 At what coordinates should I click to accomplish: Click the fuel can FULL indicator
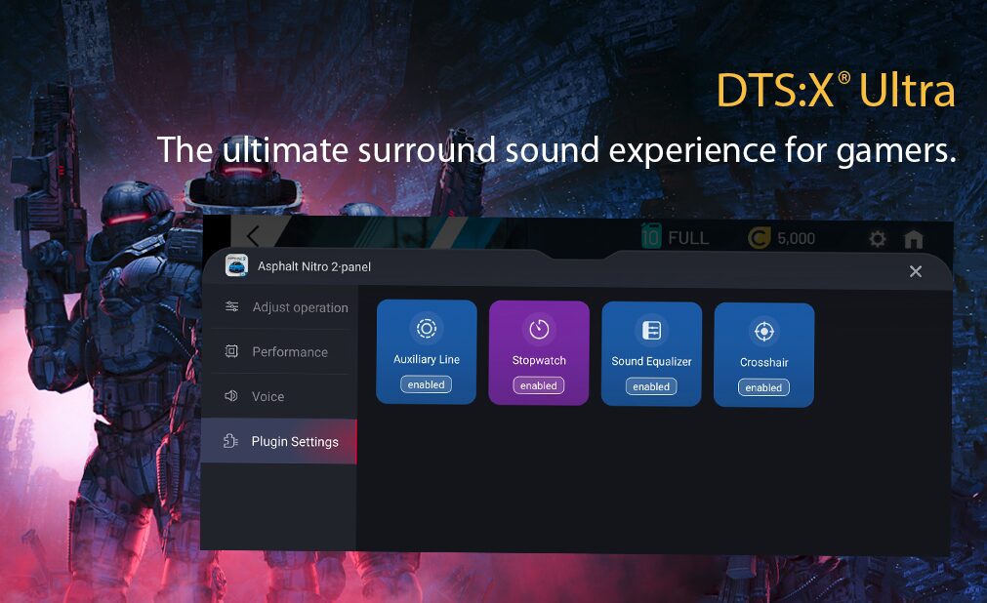tap(675, 237)
